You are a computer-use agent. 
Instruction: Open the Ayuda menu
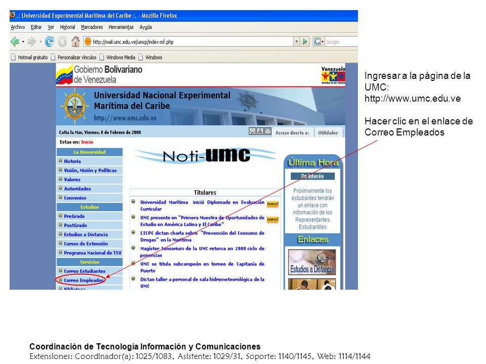[x=146, y=27]
